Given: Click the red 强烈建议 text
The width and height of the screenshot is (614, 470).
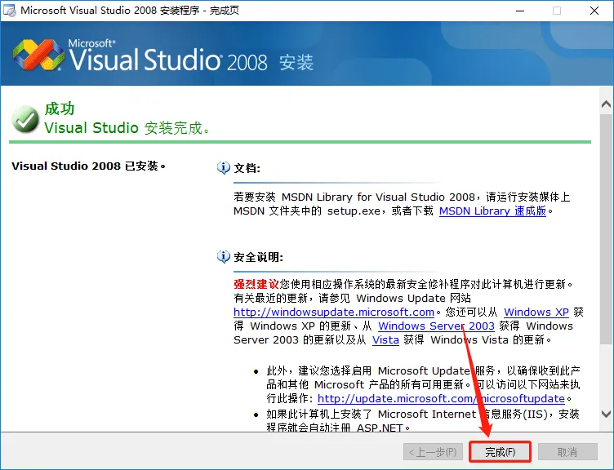Looking at the screenshot, I should (x=256, y=284).
